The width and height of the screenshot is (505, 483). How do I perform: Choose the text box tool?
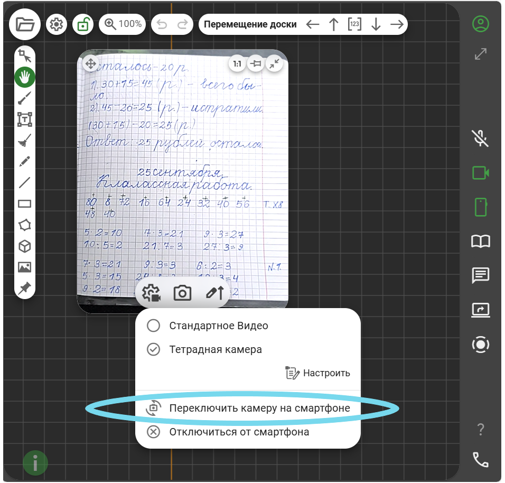25,119
